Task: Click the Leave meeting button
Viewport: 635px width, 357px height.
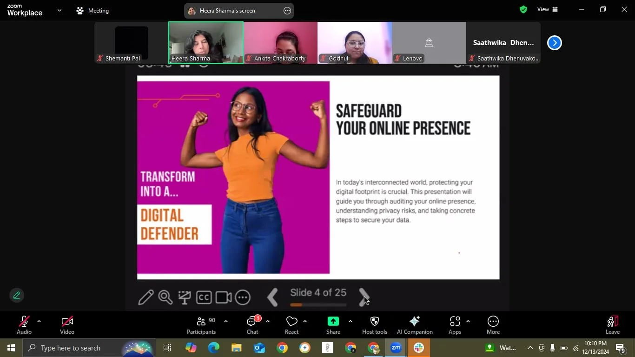Action: coord(613,325)
